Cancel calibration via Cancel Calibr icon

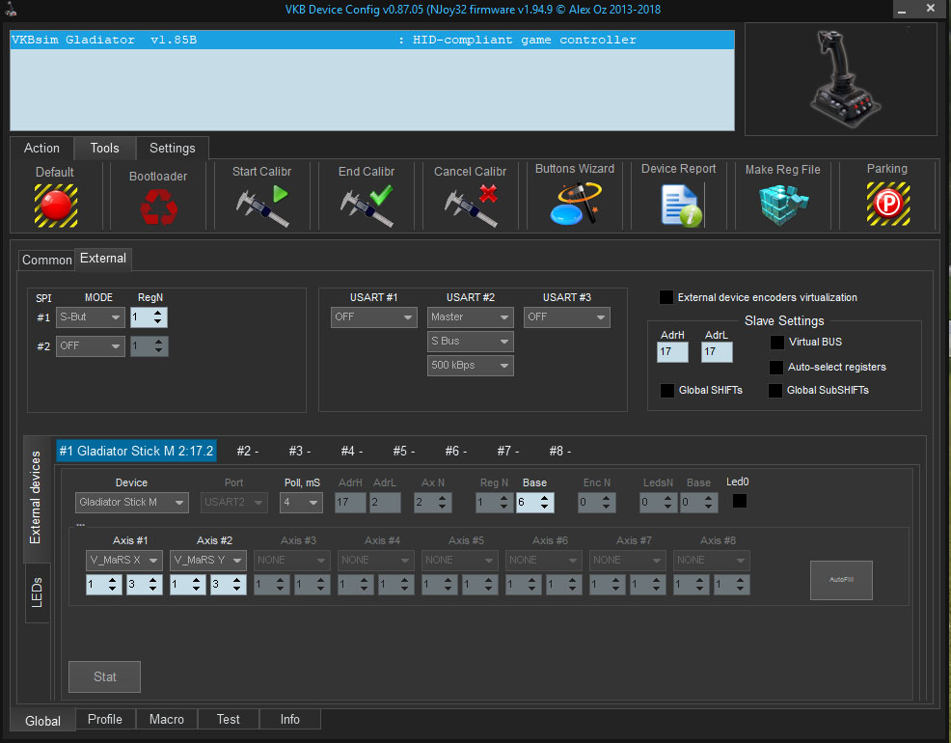tap(470, 206)
